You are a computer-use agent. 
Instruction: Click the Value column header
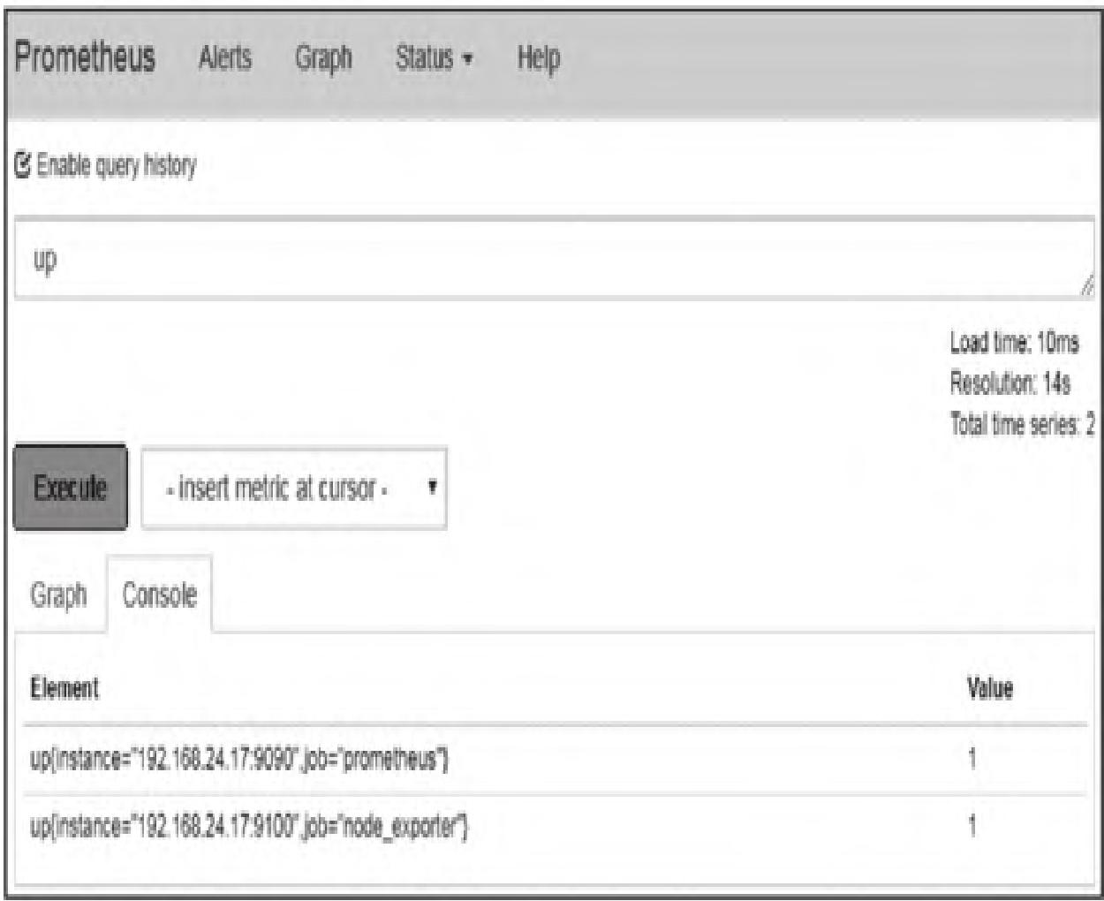989,688
